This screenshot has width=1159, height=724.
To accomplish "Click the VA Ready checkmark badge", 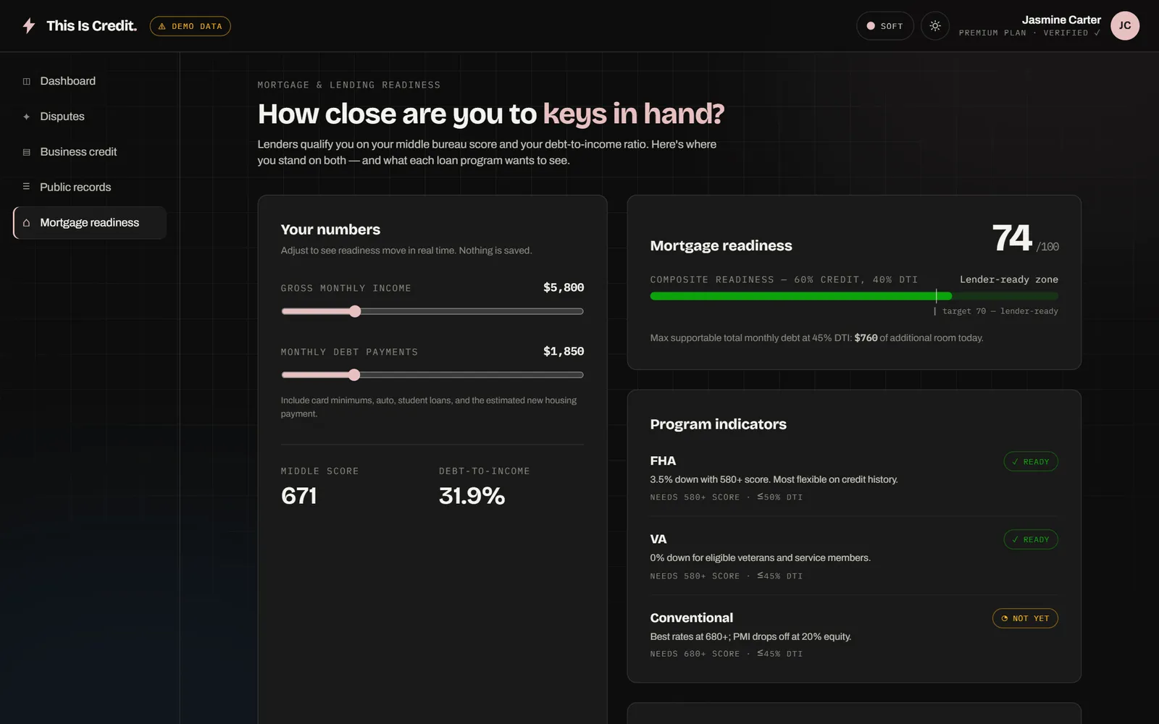I will pyautogui.click(x=1031, y=539).
